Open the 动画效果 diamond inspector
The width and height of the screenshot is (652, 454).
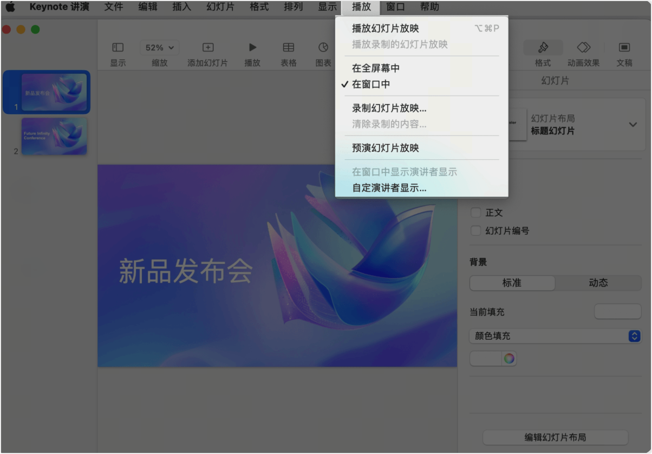click(583, 48)
